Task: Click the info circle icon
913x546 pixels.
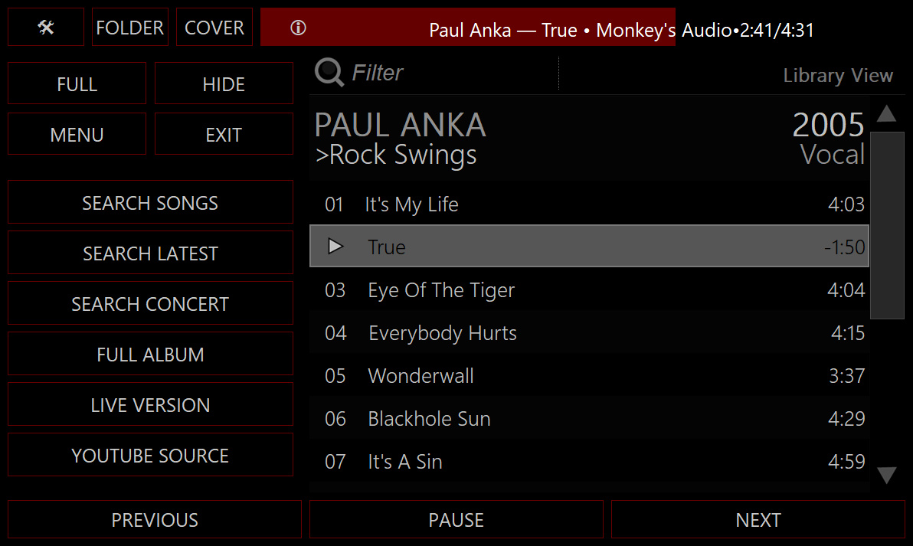Action: 299,28
